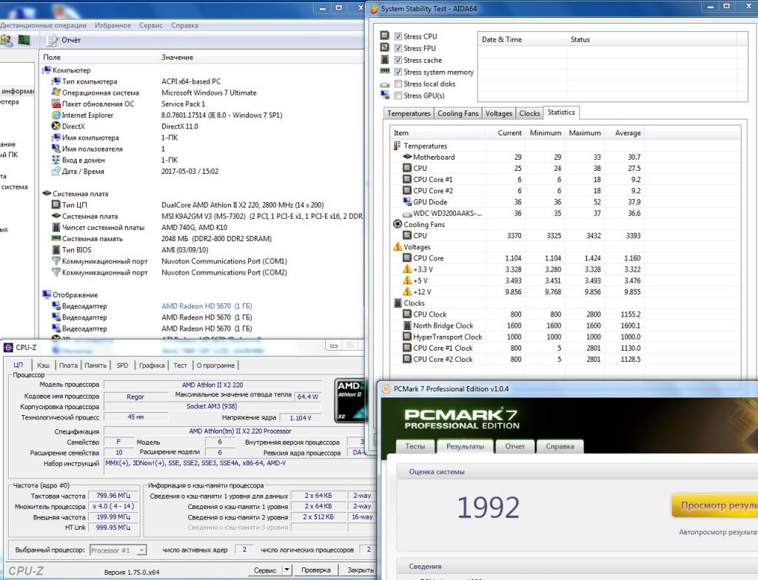Click the Internet Explorer row icon
Screen dimensions: 758x580
pos(56,115)
